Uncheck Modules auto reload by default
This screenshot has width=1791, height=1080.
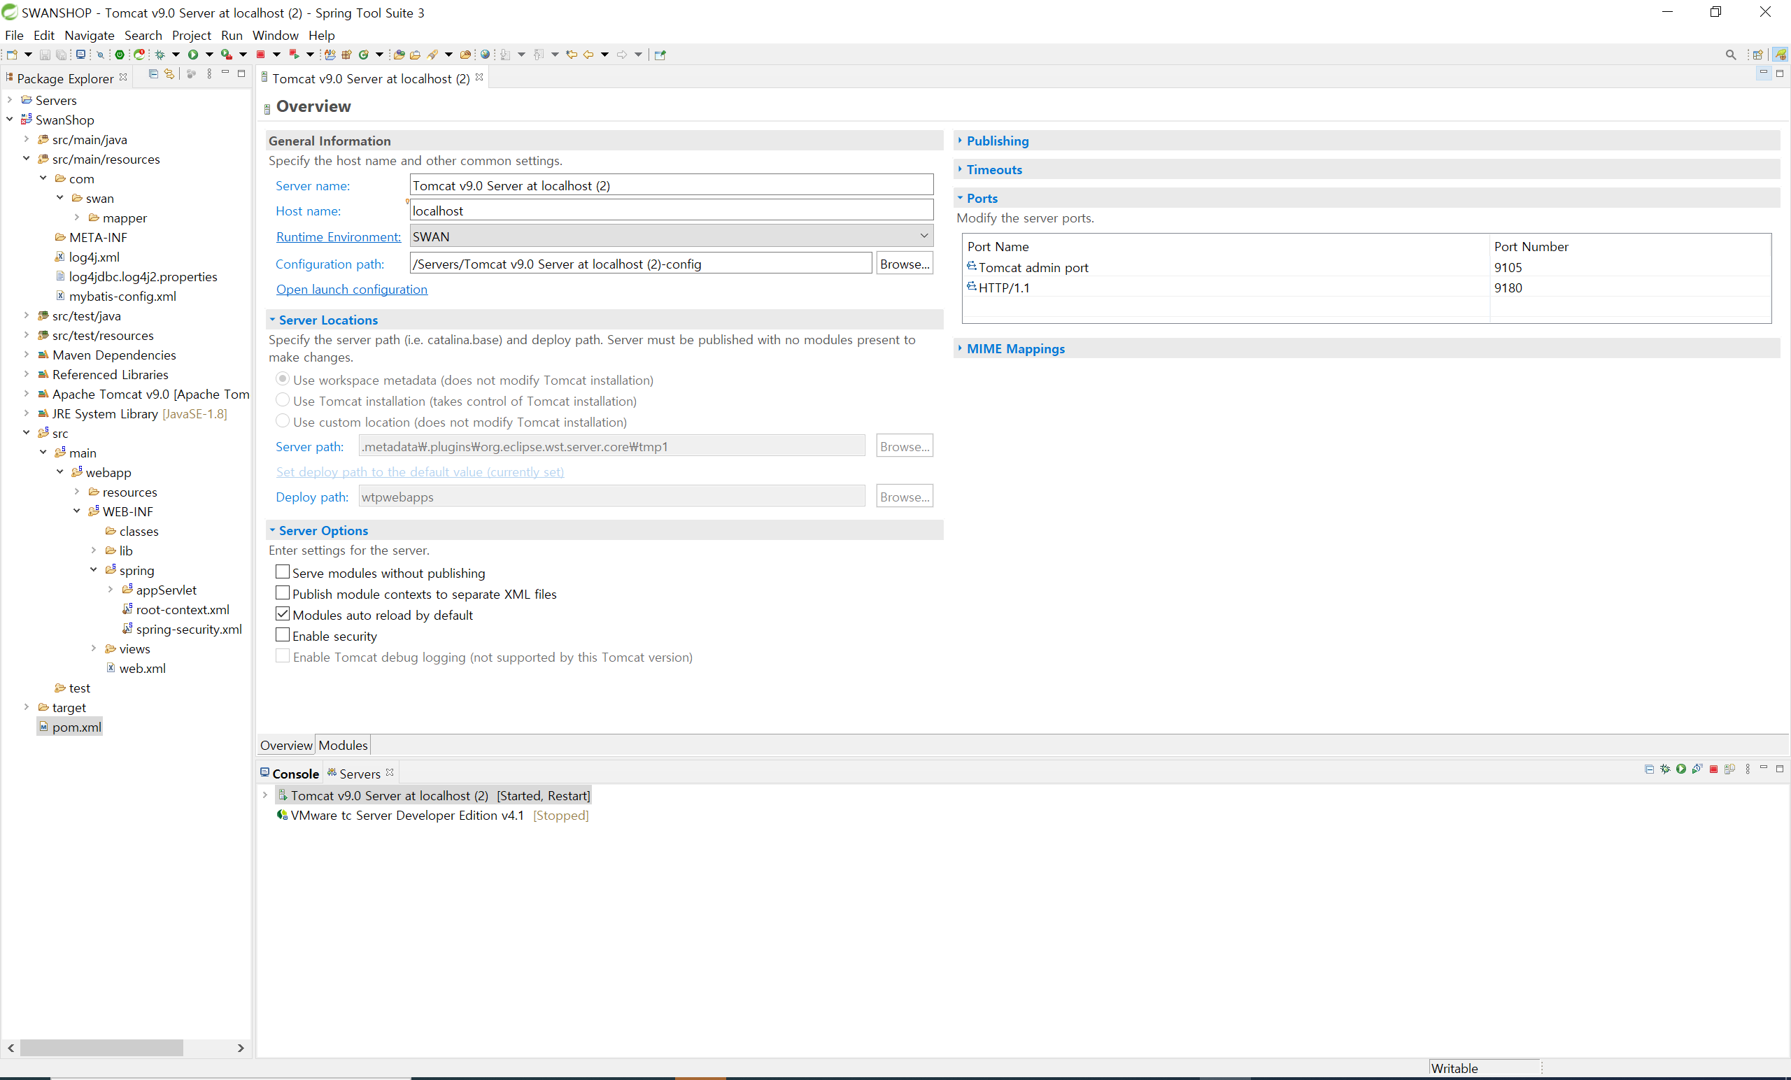coord(283,614)
